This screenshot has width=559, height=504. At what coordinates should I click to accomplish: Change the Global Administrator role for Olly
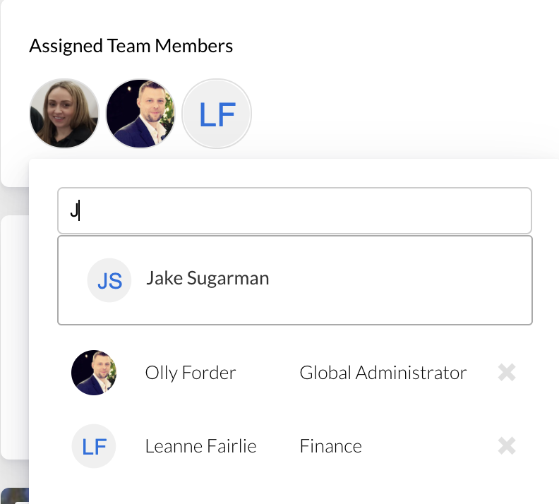tap(383, 373)
